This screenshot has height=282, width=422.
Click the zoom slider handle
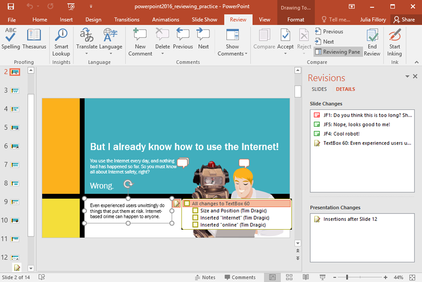coord(347,277)
